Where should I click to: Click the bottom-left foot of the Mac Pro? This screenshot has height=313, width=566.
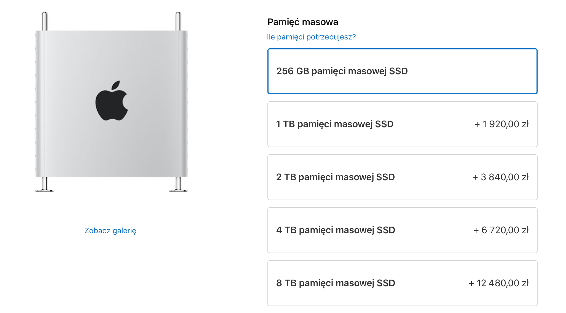coord(44,185)
